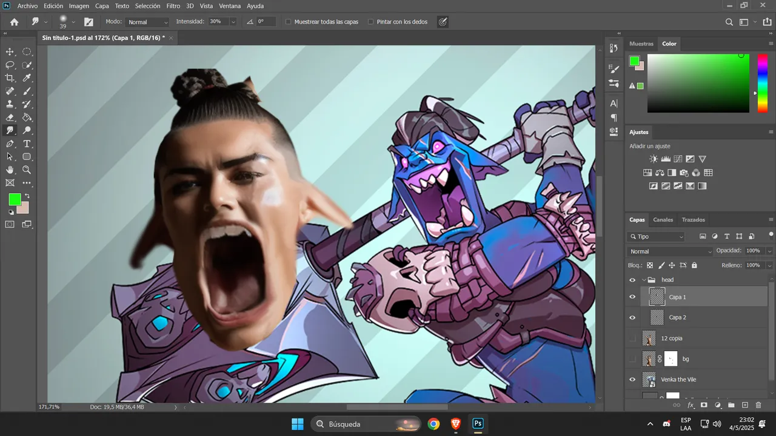Open the layer filter 'Tipo' dropdown

tap(657, 237)
